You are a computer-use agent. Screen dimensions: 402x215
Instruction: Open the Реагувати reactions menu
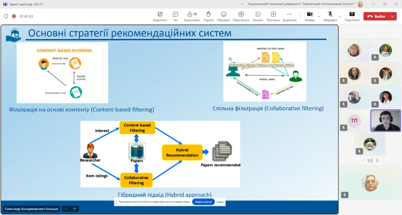(x=223, y=16)
